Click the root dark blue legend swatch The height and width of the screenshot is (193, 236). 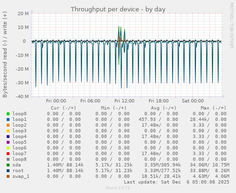(8, 171)
